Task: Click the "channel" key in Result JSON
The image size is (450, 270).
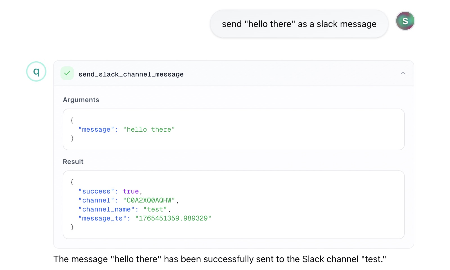Action: tap(96, 201)
